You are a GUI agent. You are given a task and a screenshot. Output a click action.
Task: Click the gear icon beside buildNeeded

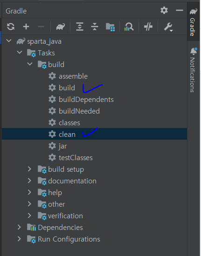point(52,111)
